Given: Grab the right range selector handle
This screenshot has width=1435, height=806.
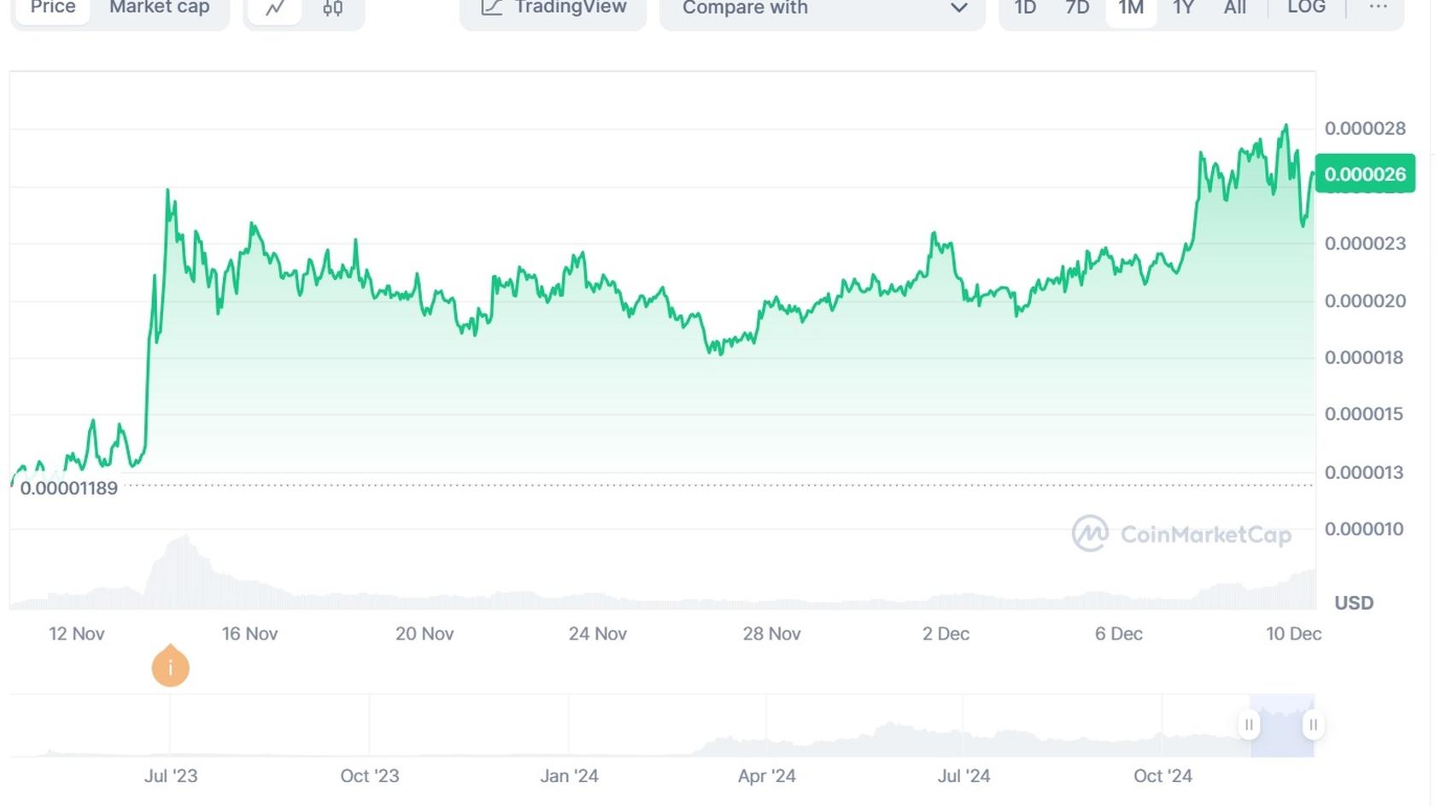Looking at the screenshot, I should click(1313, 725).
